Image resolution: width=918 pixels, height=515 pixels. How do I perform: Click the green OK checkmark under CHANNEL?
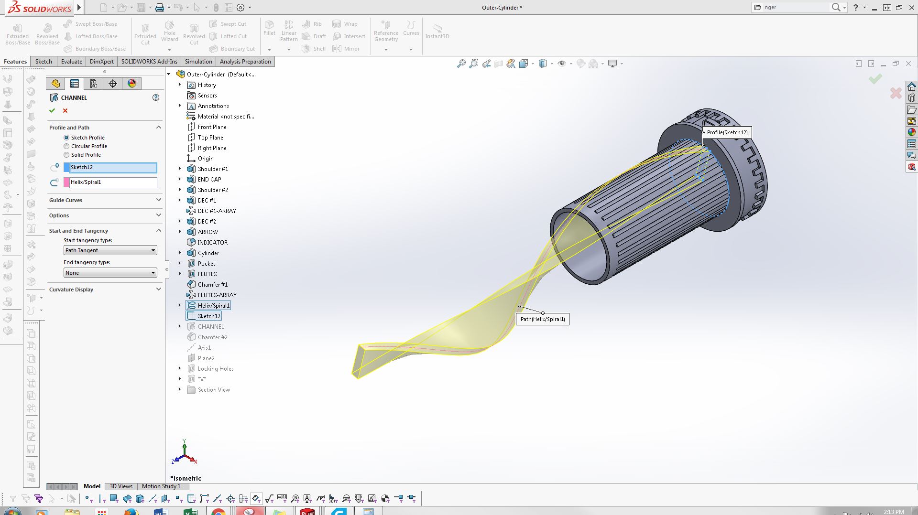click(52, 110)
